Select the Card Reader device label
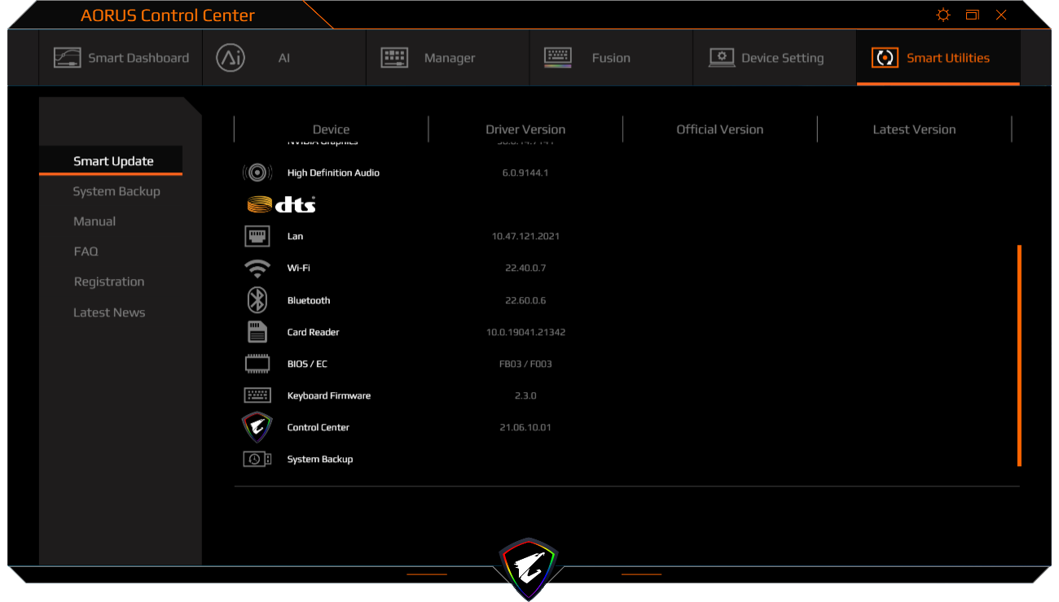 [314, 332]
